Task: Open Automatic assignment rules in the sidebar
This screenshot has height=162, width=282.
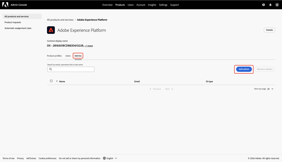Action: (x=18, y=28)
